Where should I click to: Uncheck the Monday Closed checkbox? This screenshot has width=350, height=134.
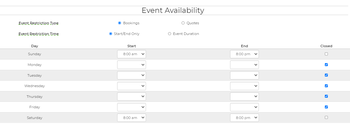[326, 65]
